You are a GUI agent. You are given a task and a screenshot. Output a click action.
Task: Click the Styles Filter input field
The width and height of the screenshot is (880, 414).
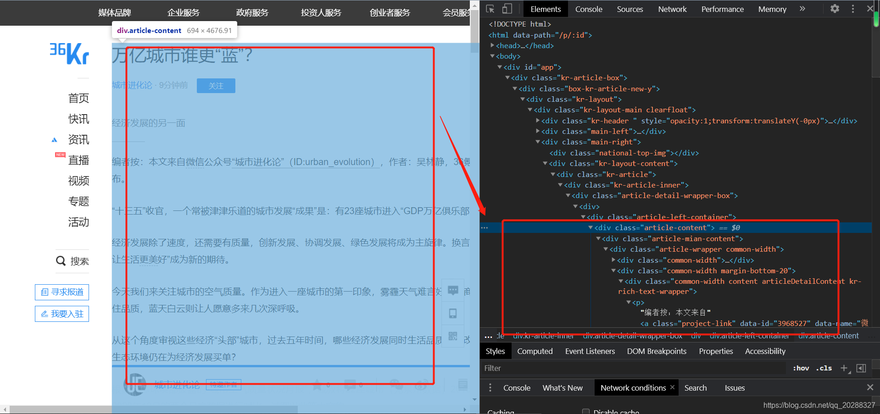[633, 368]
